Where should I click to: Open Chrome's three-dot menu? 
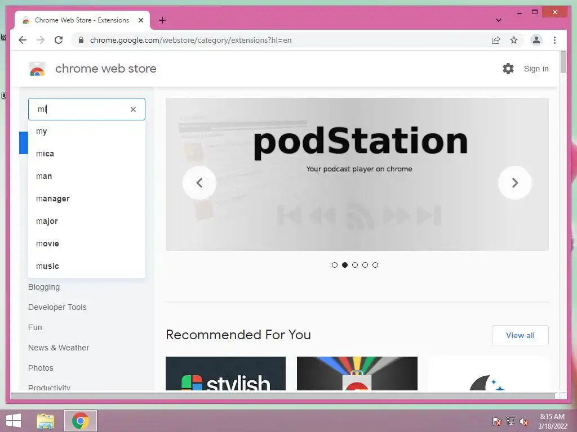554,40
